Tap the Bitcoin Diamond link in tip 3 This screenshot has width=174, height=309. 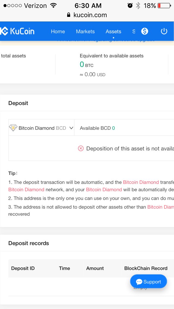(161, 207)
